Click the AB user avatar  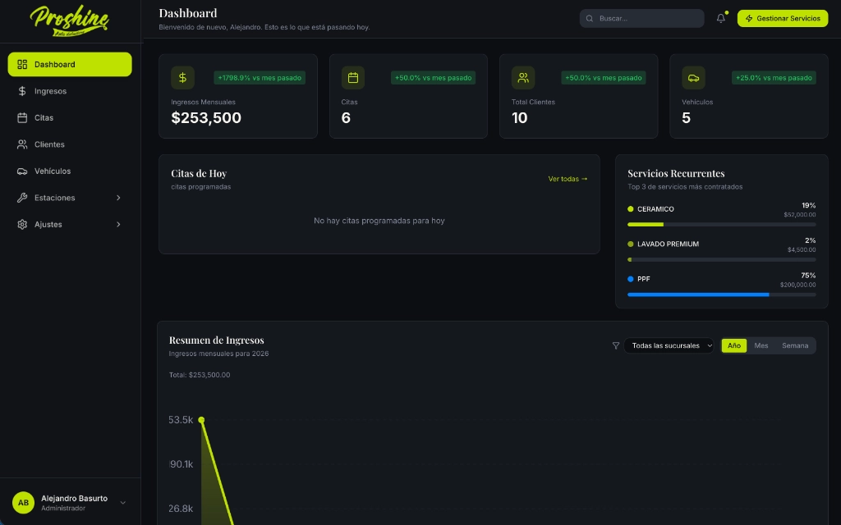click(x=23, y=503)
